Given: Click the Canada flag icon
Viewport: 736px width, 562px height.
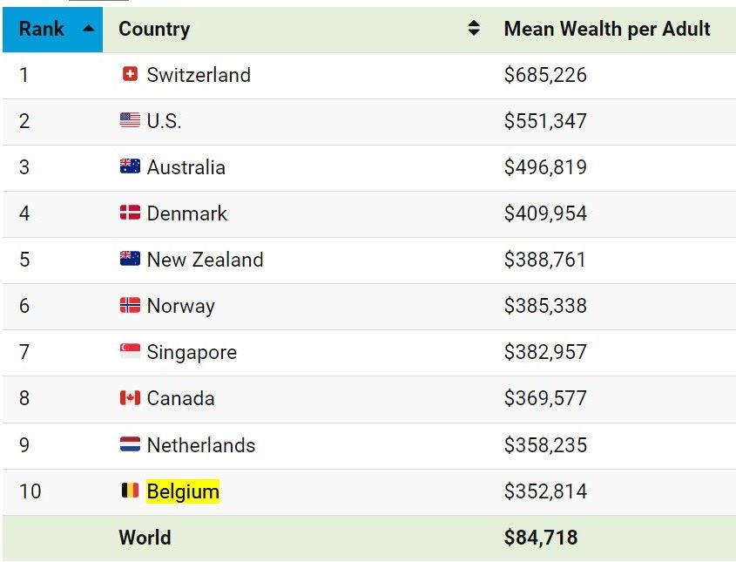Looking at the screenshot, I should (130, 397).
